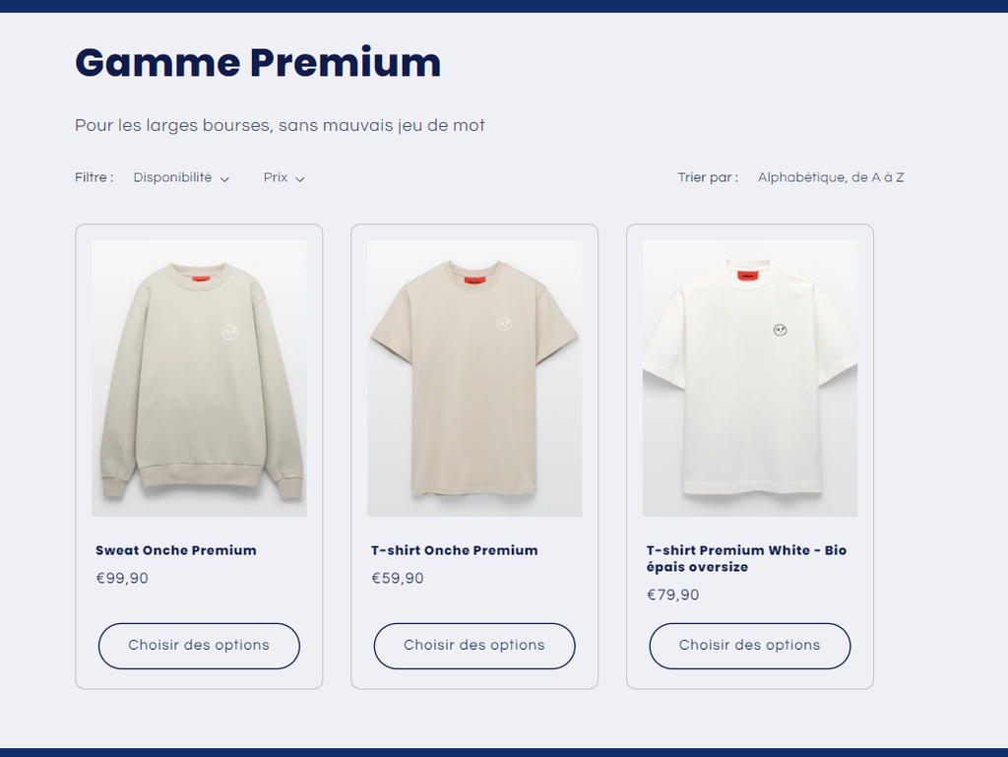Open the T-shirt Onche Premium title link
Viewport: 1008px width, 757px height.
455,550
